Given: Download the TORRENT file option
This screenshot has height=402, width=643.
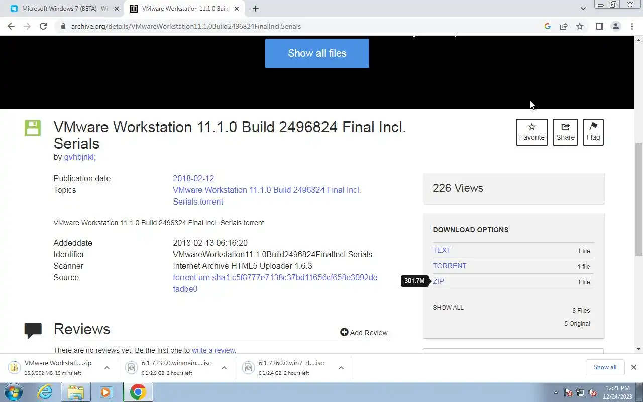Looking at the screenshot, I should click(x=450, y=266).
